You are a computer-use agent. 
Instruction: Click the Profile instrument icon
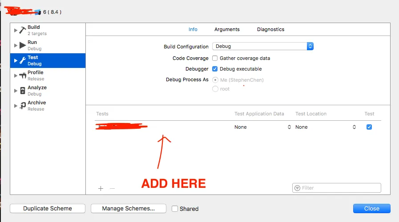pos(22,75)
